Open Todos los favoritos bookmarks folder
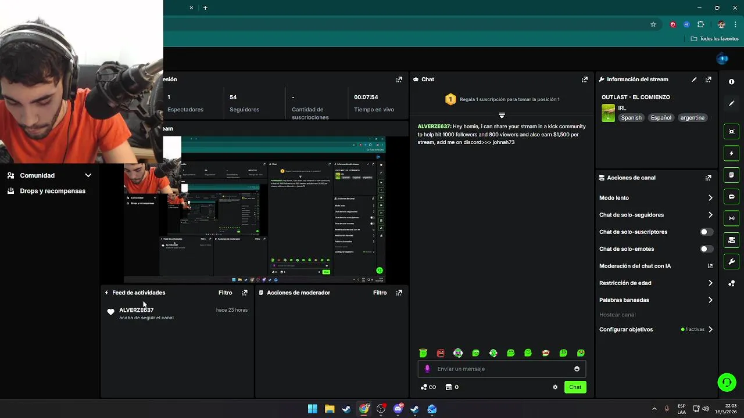This screenshot has width=744, height=418. (714, 39)
